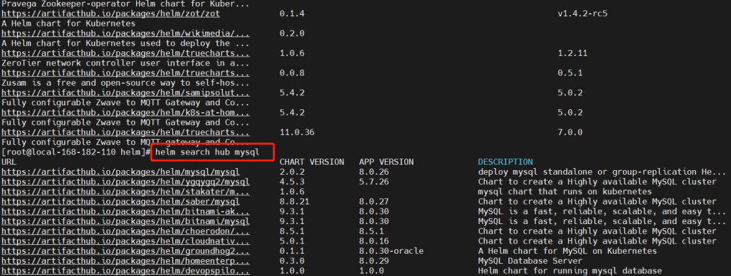Image resolution: width=731 pixels, height=276 pixels.
Task: Click chart version 4.5.3
Action: (x=292, y=182)
